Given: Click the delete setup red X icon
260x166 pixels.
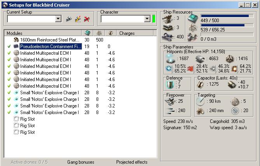Looking at the screenshot, I should 87,19.
